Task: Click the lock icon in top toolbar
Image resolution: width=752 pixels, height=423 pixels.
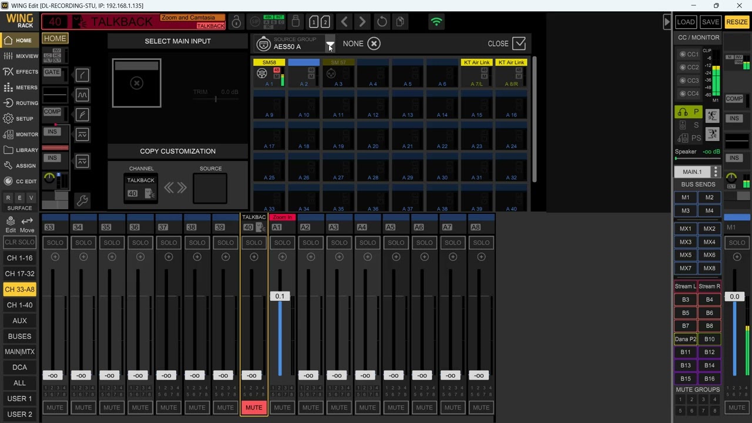Action: (236, 22)
